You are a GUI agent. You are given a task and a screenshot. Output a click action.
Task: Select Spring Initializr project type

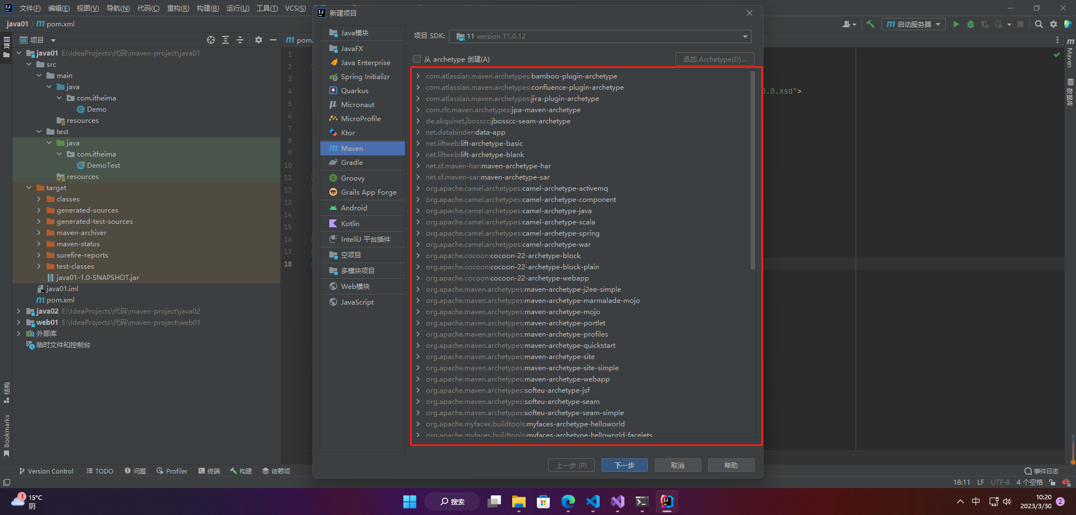362,77
